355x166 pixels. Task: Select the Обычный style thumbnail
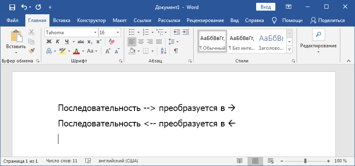(212, 41)
